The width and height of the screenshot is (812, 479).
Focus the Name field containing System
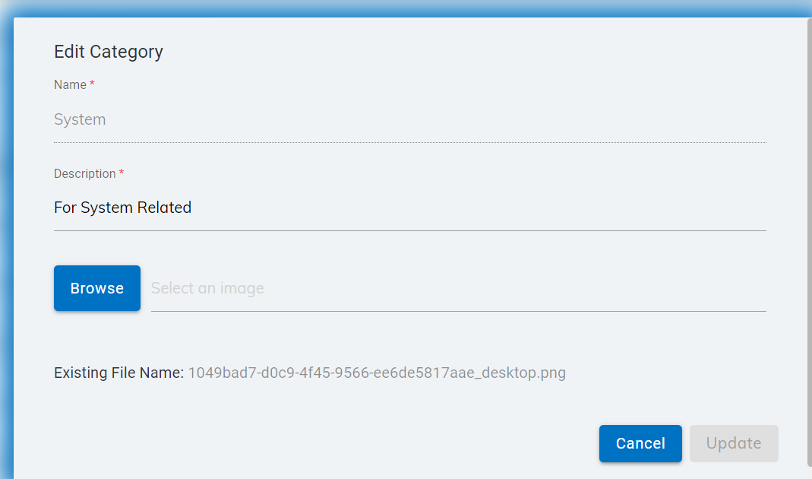pos(409,119)
